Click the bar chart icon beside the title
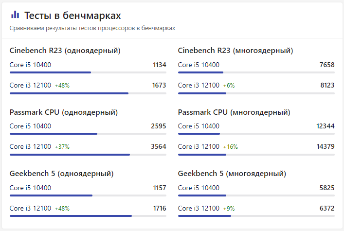Viewport: 344px width, 231px height. coord(15,15)
